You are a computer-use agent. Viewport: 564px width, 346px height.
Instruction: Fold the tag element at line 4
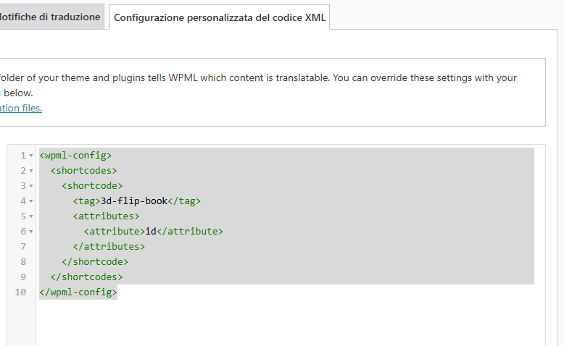coord(31,201)
